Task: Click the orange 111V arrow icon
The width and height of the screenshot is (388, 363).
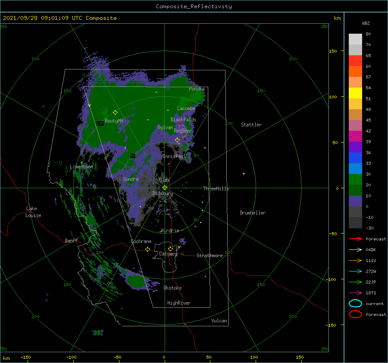Action: (x=355, y=260)
